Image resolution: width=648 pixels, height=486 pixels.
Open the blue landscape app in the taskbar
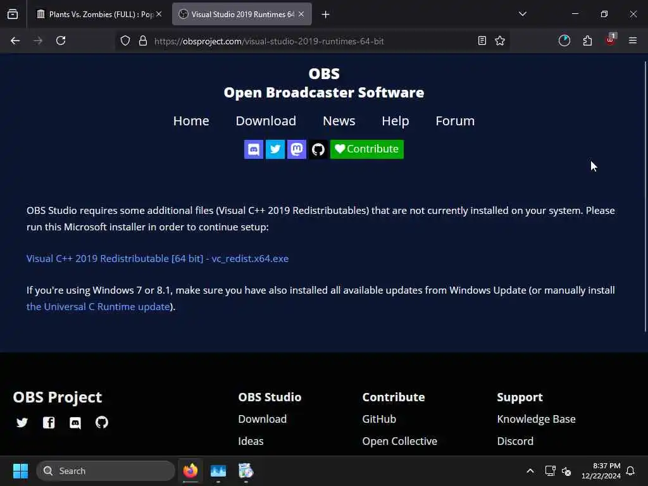tap(218, 471)
